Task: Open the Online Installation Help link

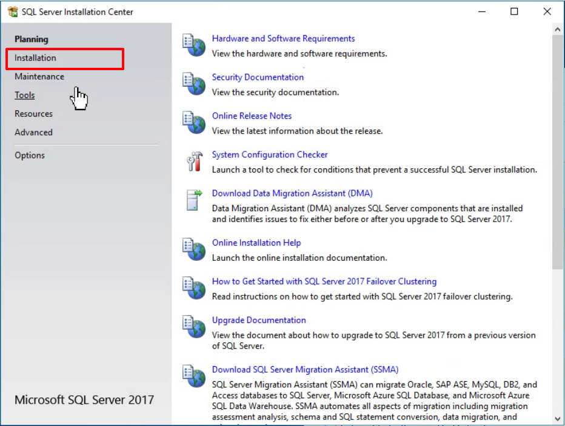Action: click(256, 243)
